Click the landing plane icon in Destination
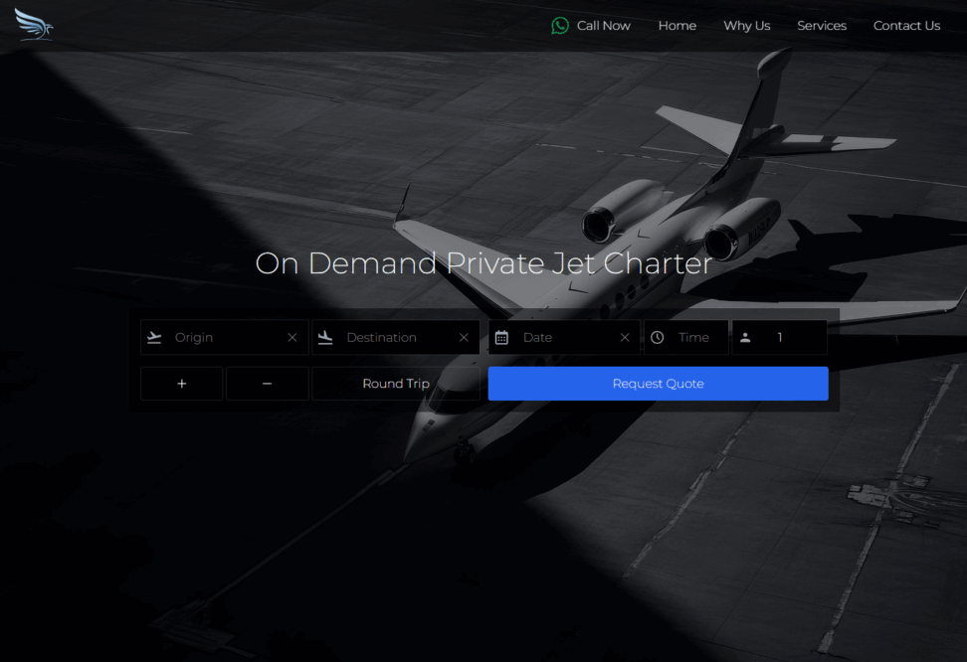The image size is (967, 662). point(325,337)
